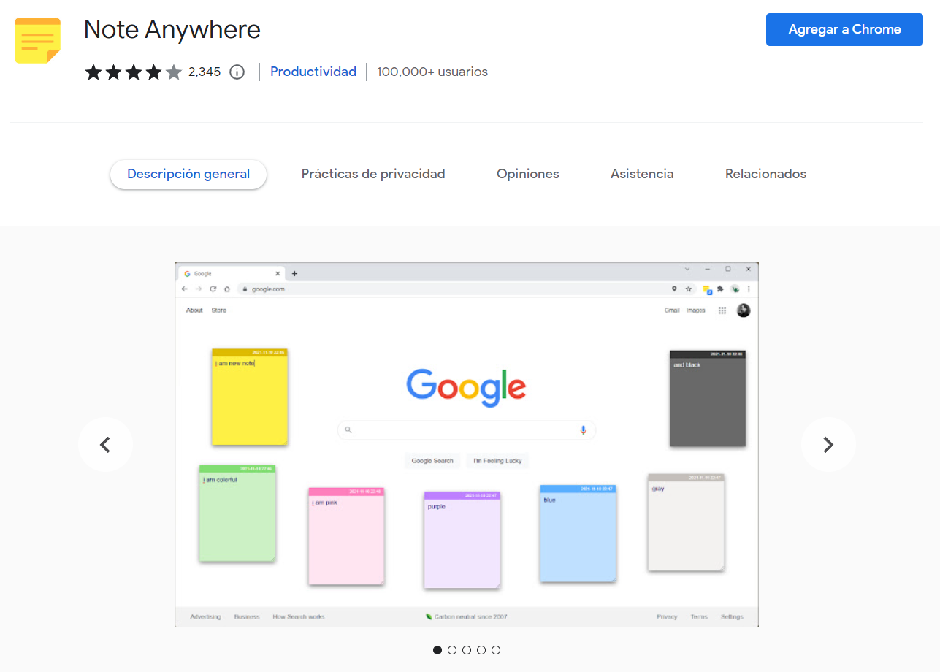Click the dark 'and black' sticky note
Viewport: 940px width, 672px height.
708,398
